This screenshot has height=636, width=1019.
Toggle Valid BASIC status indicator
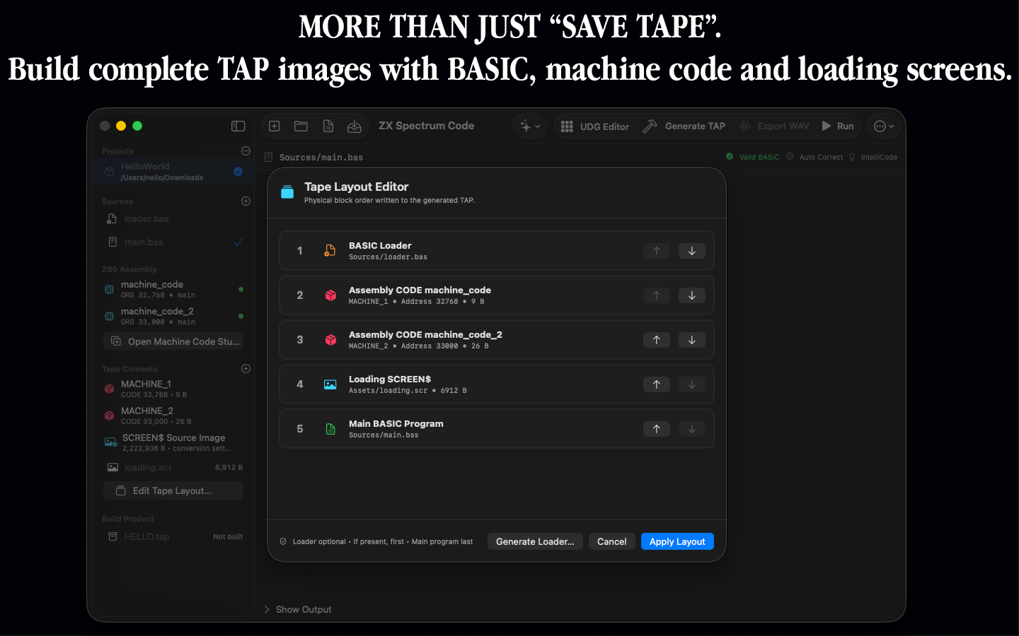(x=752, y=157)
